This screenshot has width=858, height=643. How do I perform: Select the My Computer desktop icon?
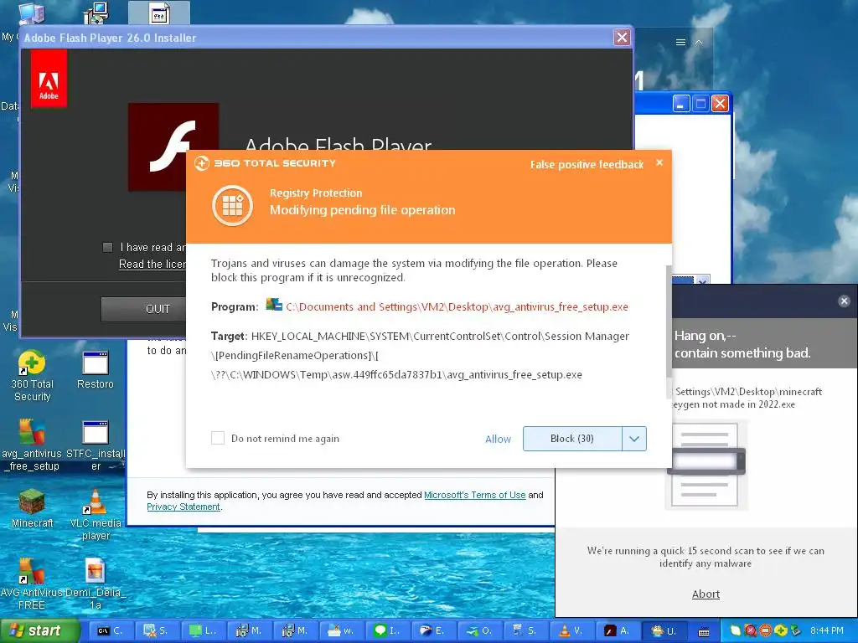coord(31,13)
